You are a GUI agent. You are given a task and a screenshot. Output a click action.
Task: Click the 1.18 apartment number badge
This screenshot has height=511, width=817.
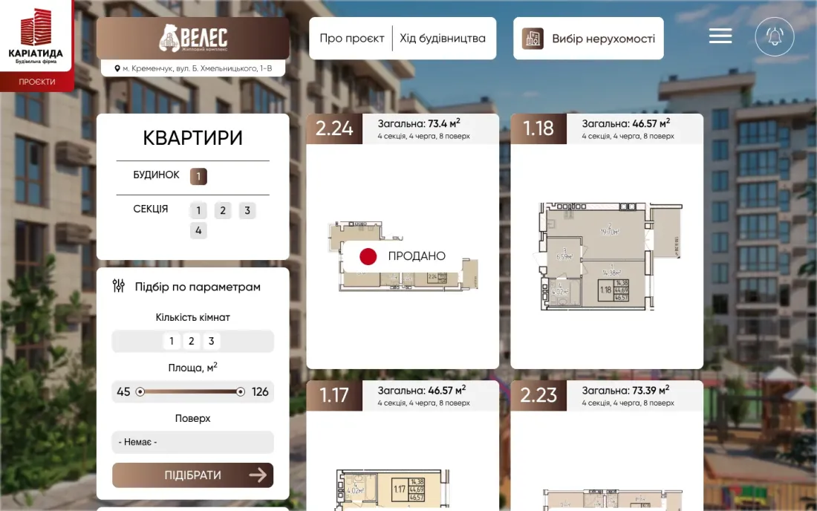pyautogui.click(x=538, y=128)
